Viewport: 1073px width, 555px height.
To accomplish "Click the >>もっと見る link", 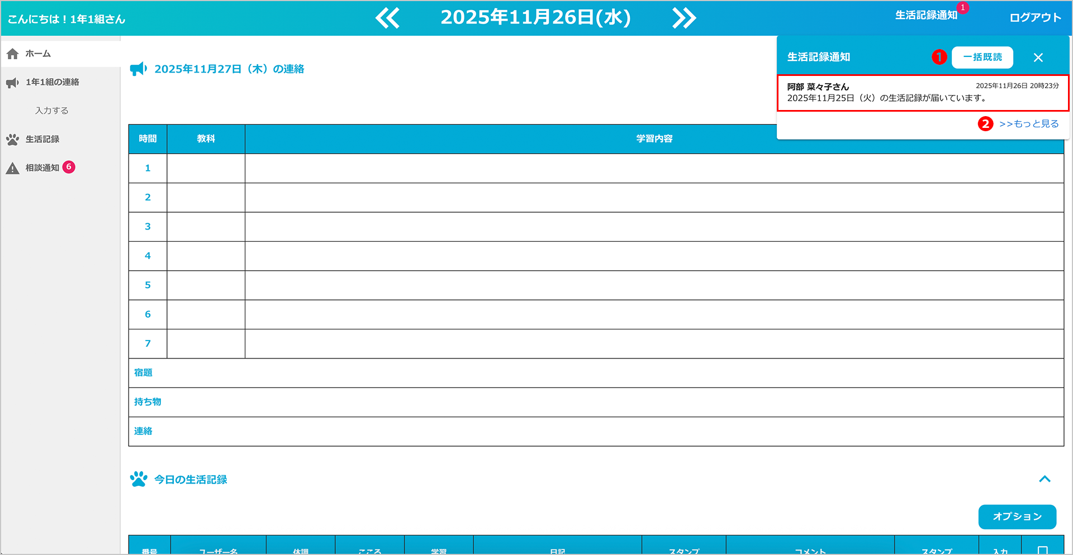I will point(1028,124).
